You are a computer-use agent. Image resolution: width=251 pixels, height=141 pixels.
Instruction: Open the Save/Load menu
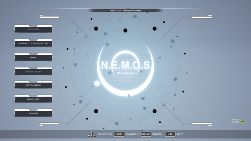tap(33, 99)
